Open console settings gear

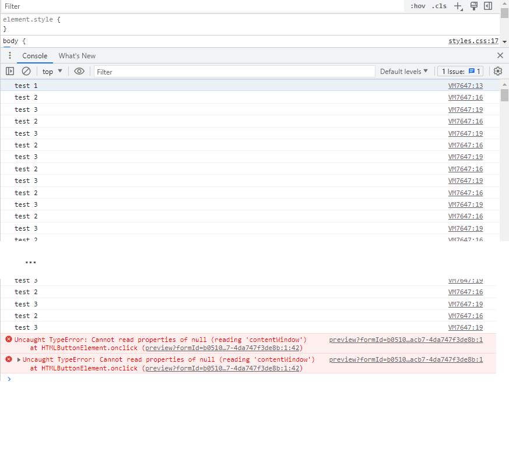coord(497,71)
